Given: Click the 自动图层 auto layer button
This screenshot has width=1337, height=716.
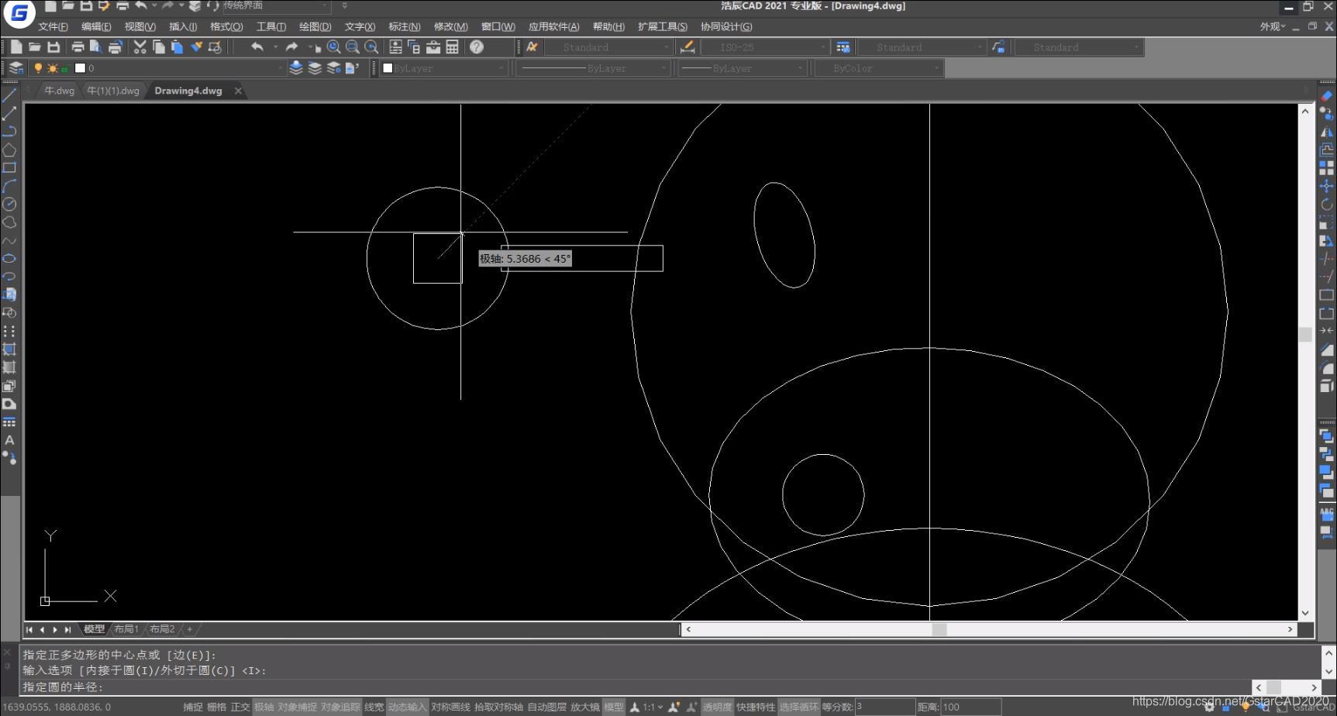Looking at the screenshot, I should [x=547, y=707].
